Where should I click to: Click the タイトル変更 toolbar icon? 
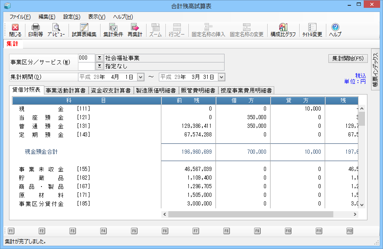(312, 30)
